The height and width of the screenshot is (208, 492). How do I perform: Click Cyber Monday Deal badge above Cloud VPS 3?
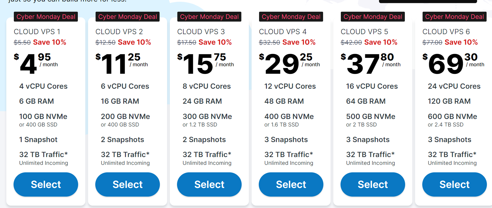[x=209, y=17]
